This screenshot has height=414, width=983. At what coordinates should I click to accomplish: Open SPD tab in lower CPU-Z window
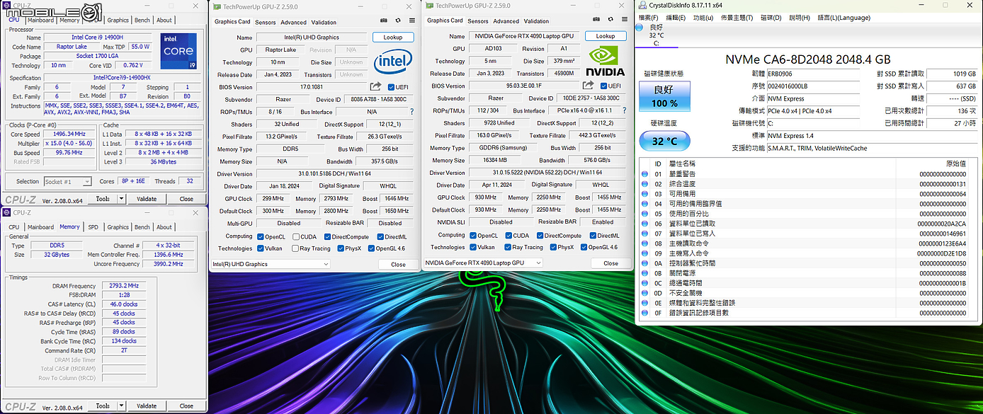click(x=93, y=227)
